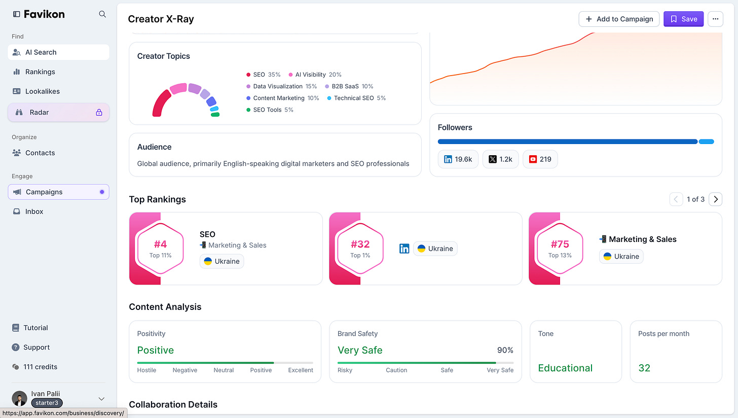Click the 32 posts per month value
The image size is (738, 418).
point(644,368)
